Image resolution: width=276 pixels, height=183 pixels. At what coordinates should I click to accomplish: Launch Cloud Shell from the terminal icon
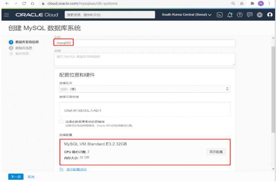[x=220, y=15]
